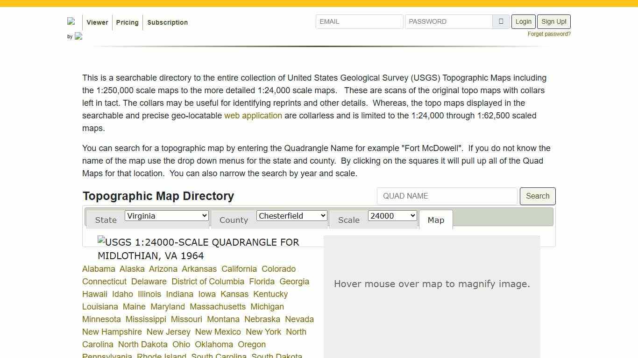Click the web application link in paragraph

click(253, 116)
